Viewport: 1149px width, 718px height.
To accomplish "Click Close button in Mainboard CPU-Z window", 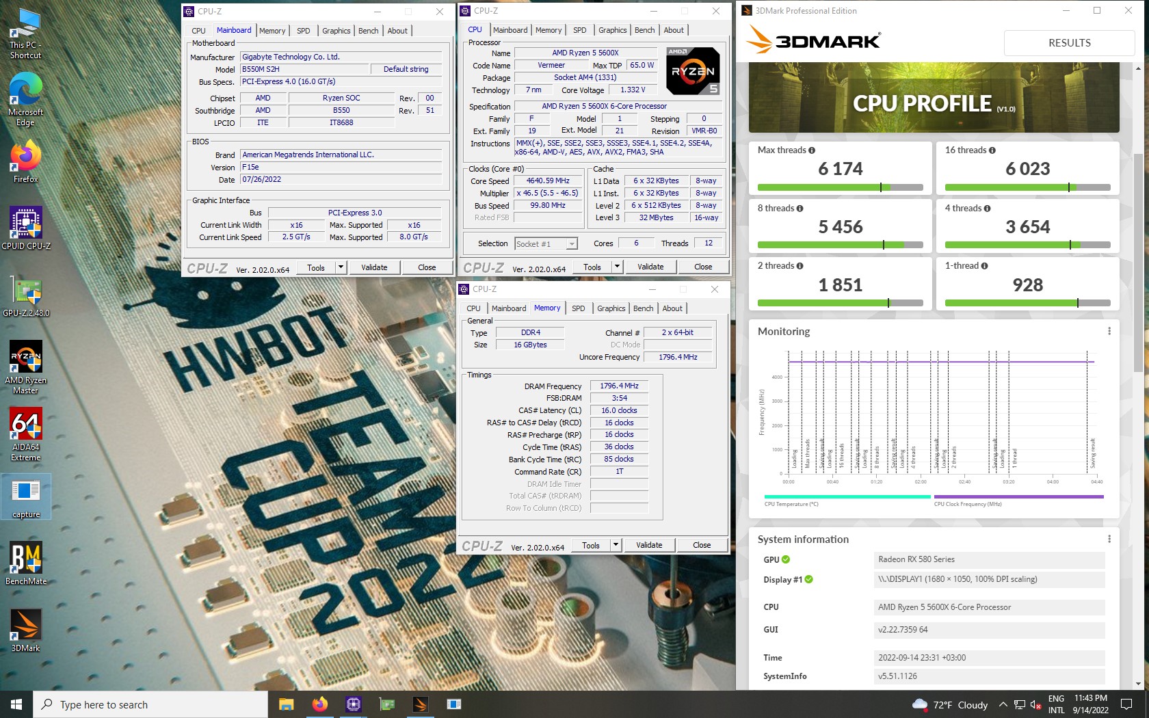I will [x=427, y=267].
